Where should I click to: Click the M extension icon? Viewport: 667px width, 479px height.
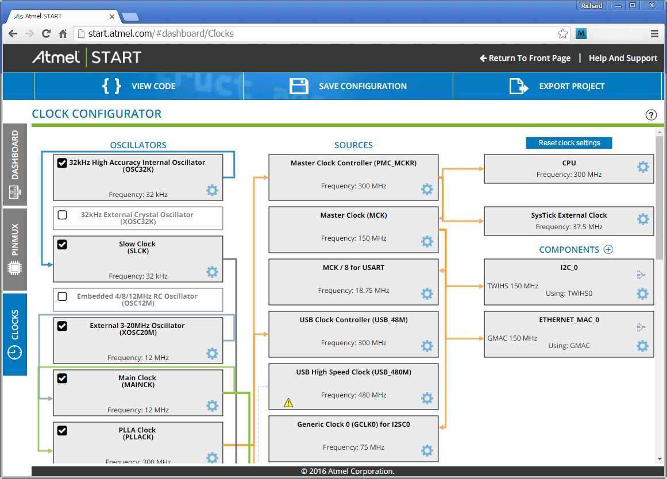[581, 34]
